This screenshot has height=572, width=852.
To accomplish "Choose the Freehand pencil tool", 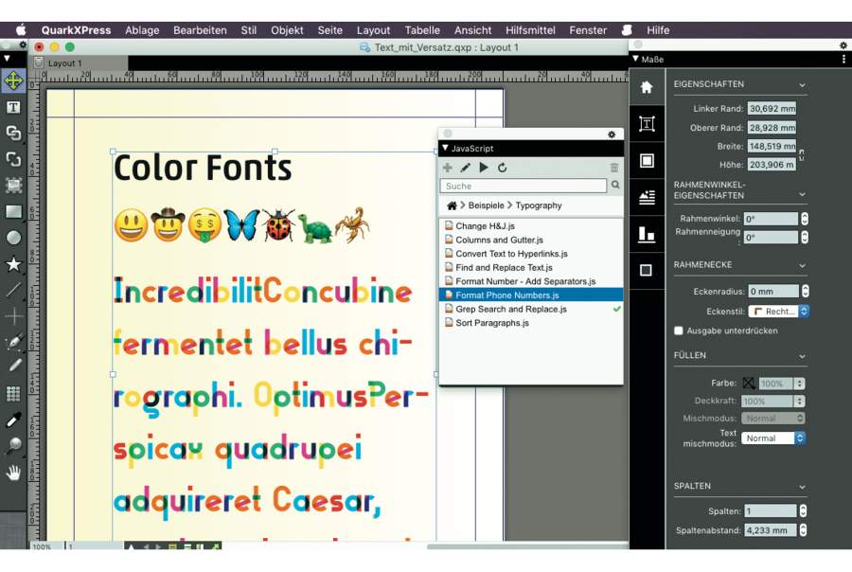I will tap(13, 366).
